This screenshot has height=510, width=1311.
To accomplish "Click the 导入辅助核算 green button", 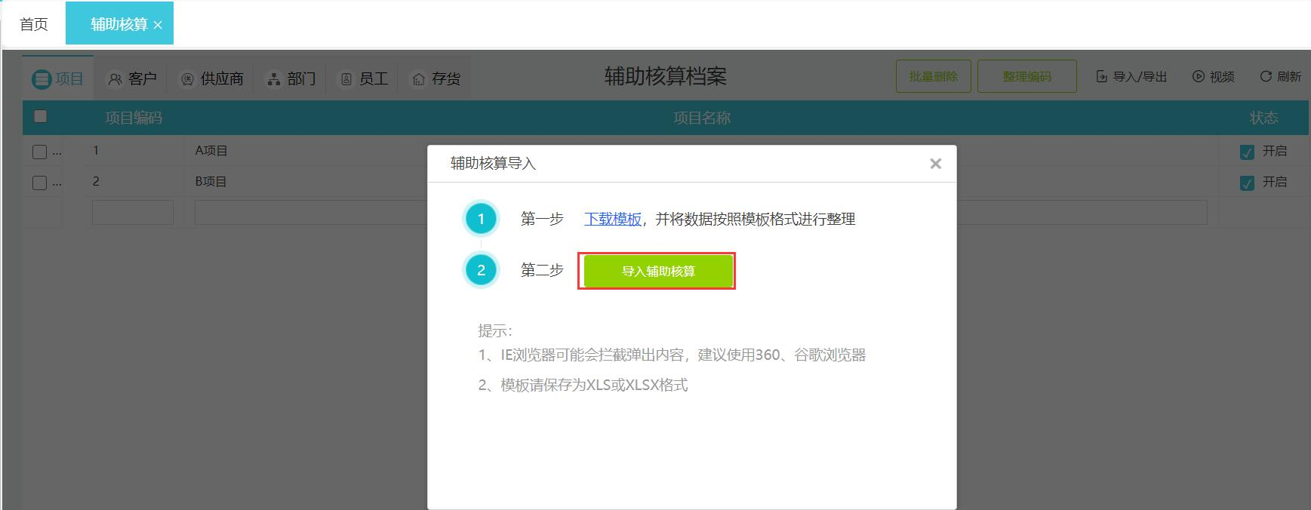I will [x=657, y=271].
